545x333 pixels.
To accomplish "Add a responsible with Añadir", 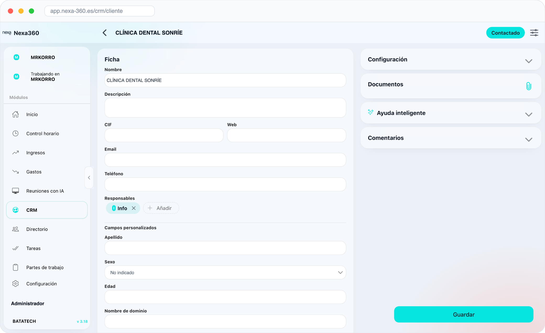I will click(x=161, y=208).
